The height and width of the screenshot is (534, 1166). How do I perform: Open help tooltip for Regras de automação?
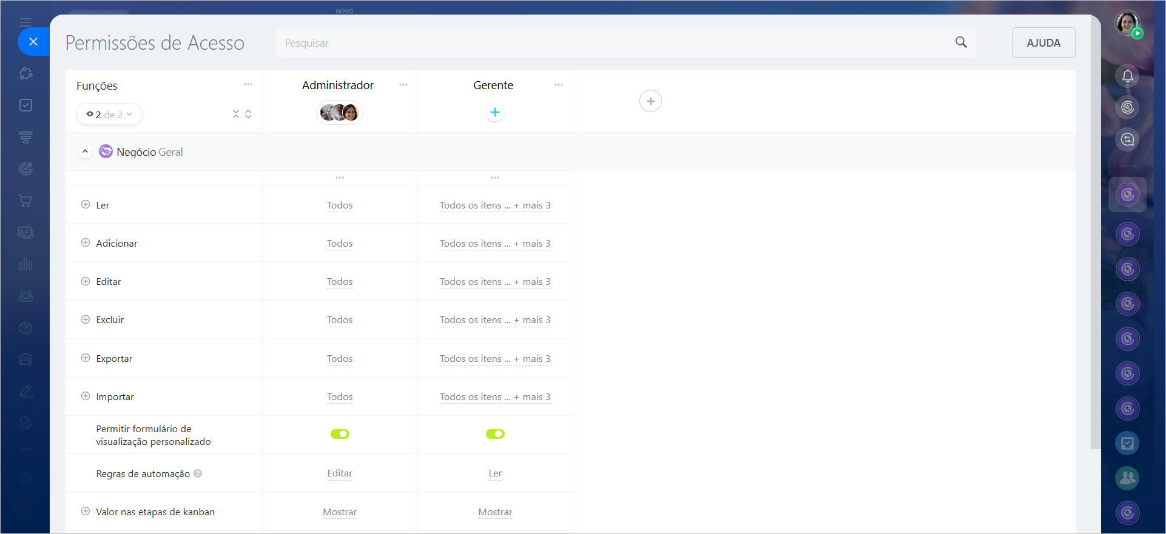coord(198,473)
